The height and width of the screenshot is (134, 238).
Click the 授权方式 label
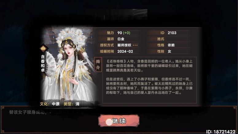coord(107,45)
